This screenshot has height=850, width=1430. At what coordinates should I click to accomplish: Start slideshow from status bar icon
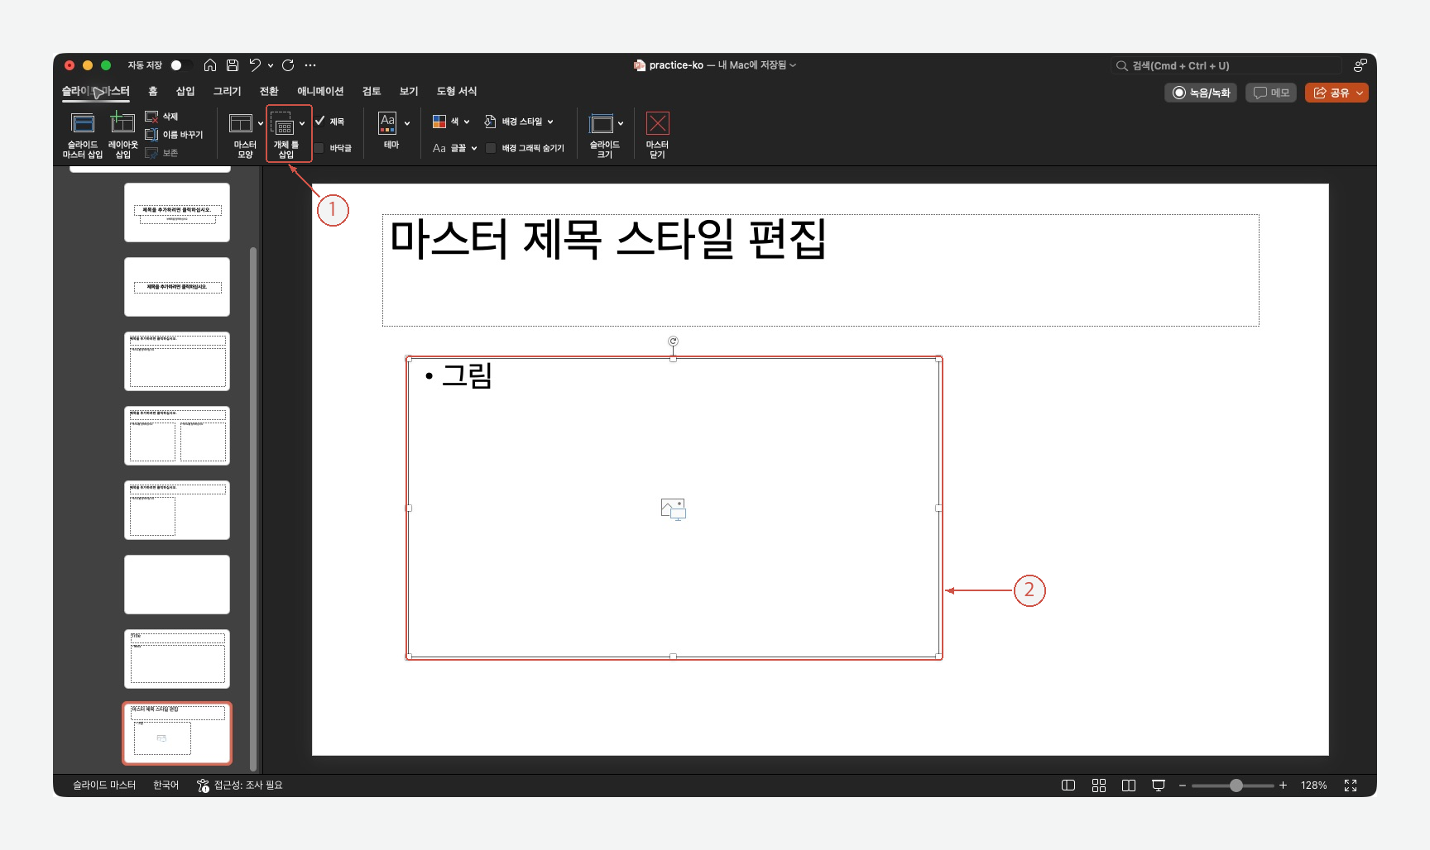[x=1159, y=786]
